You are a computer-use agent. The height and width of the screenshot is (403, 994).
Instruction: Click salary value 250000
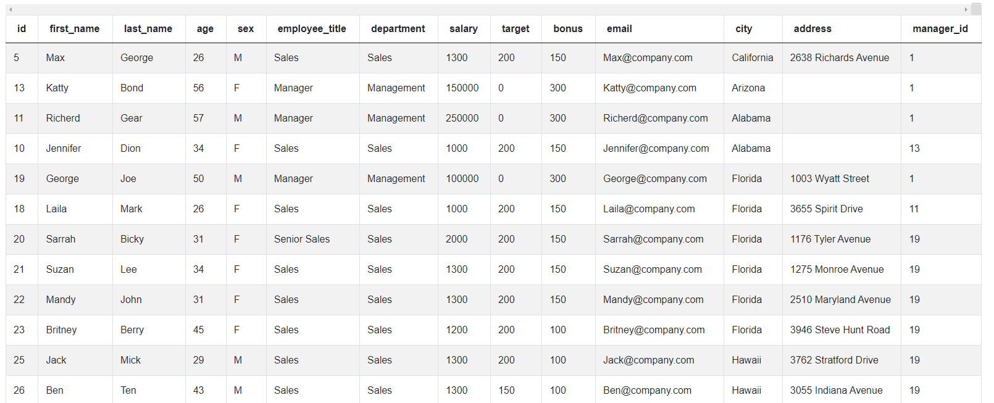(x=464, y=118)
